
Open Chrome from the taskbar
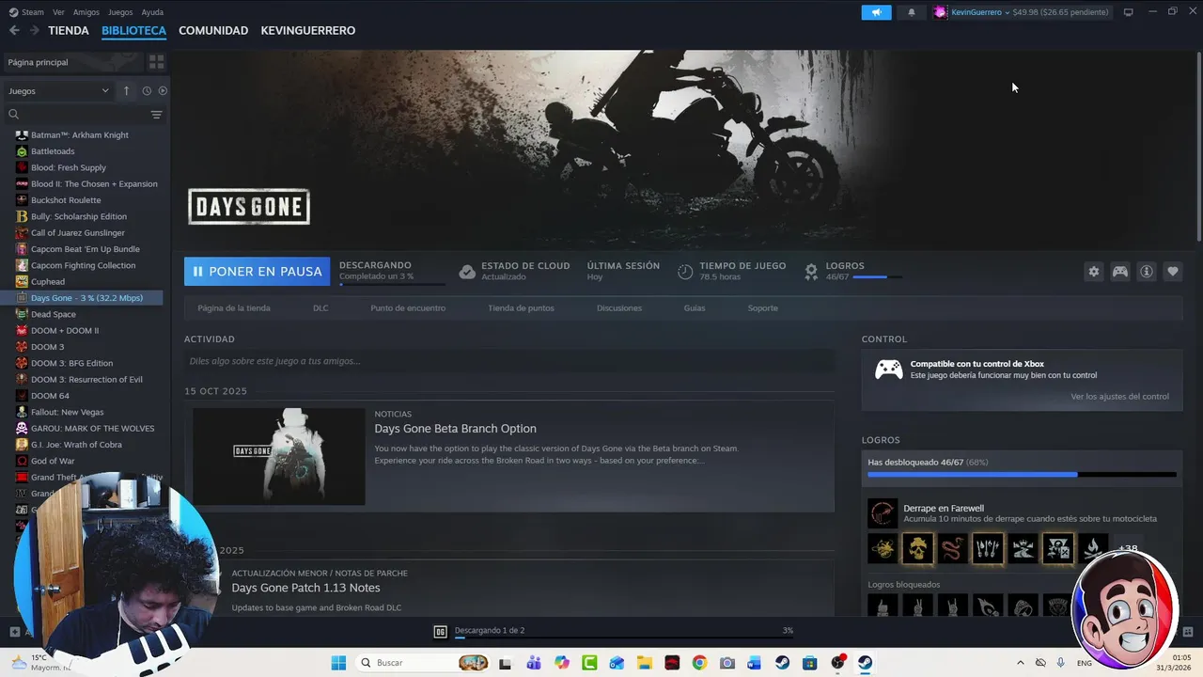point(699,663)
